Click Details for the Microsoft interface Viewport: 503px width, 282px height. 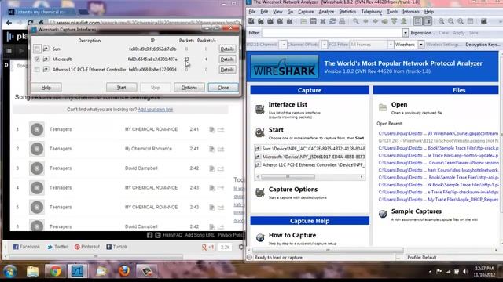(x=227, y=60)
